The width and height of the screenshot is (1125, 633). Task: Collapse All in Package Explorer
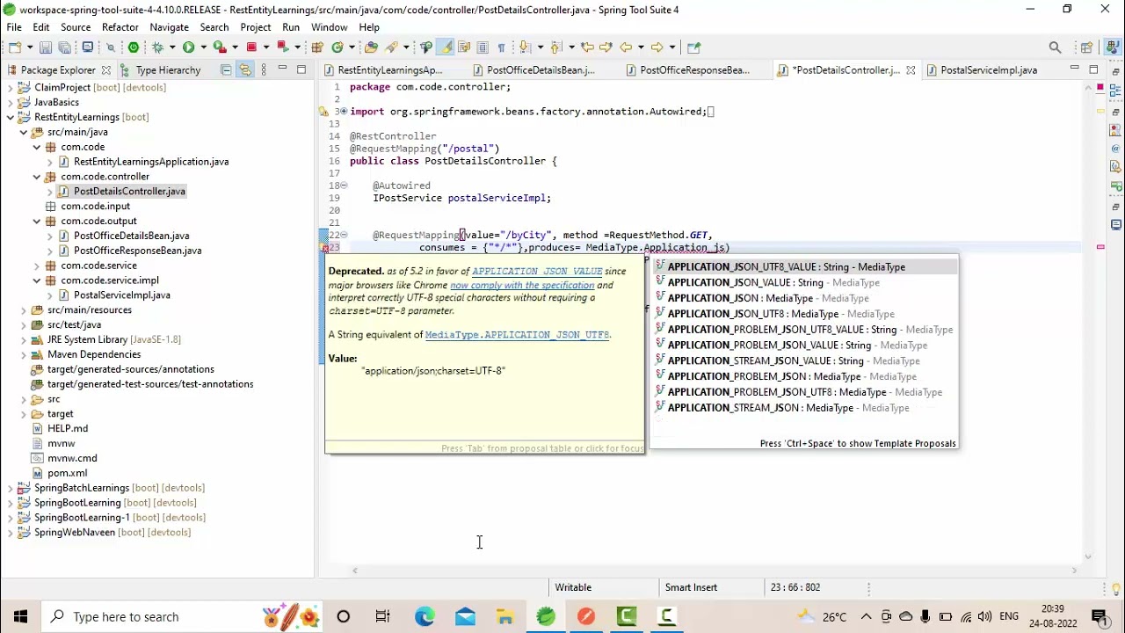coord(226,69)
